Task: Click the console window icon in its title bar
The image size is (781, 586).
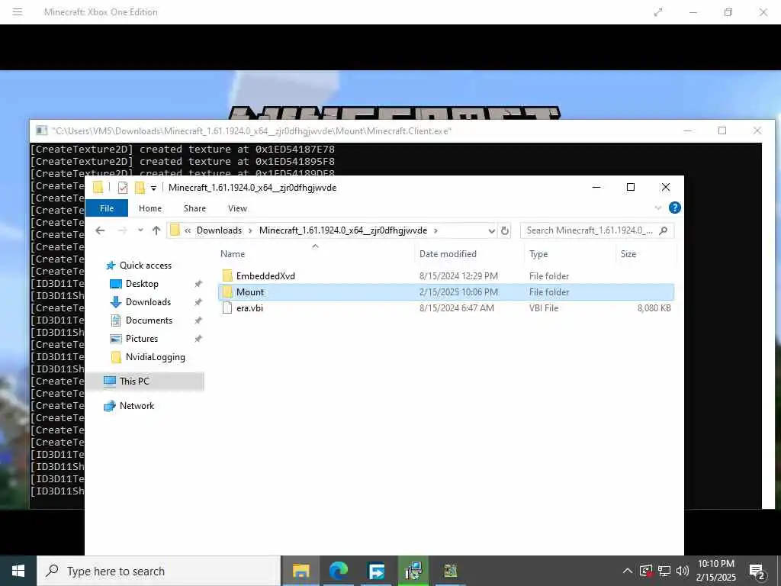Action: [41, 131]
